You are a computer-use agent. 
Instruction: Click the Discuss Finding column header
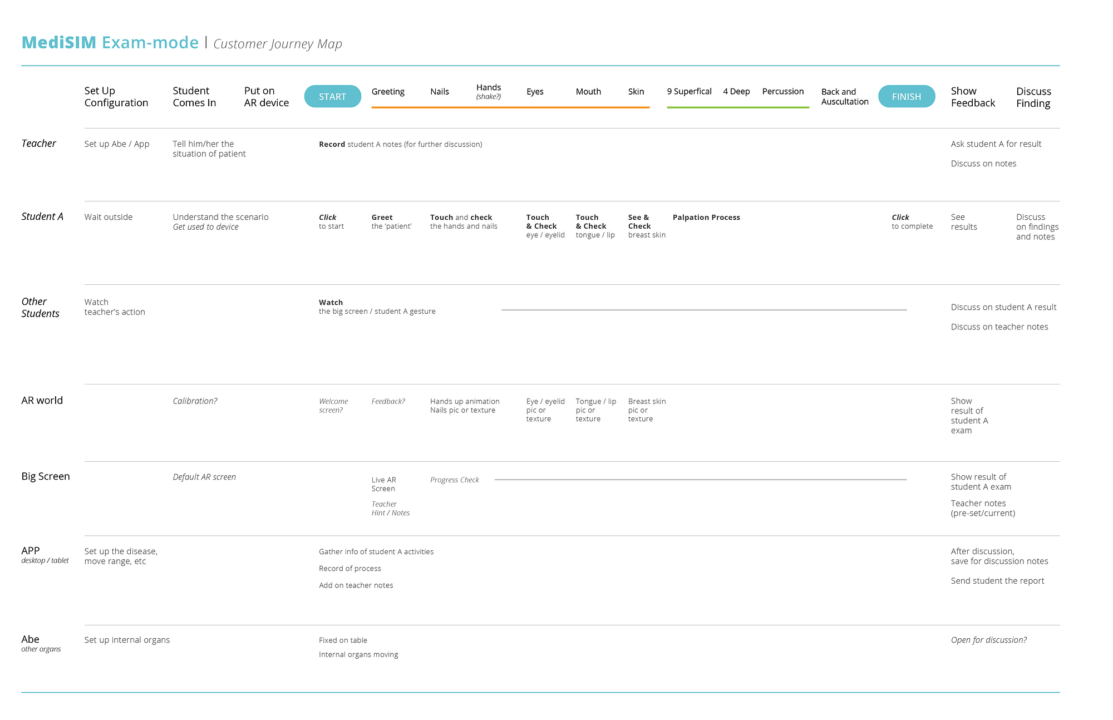1033,97
